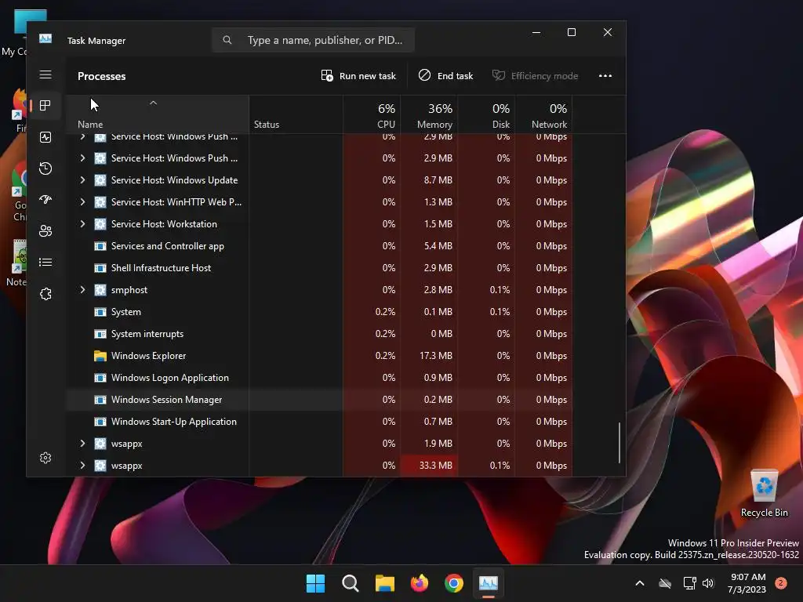
Task: Click the 33.3 MB memory cell
Action: click(429, 466)
